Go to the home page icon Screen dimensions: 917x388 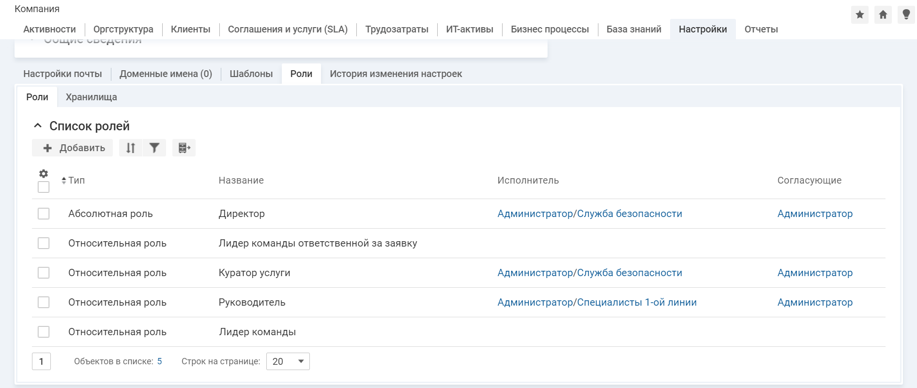point(883,15)
